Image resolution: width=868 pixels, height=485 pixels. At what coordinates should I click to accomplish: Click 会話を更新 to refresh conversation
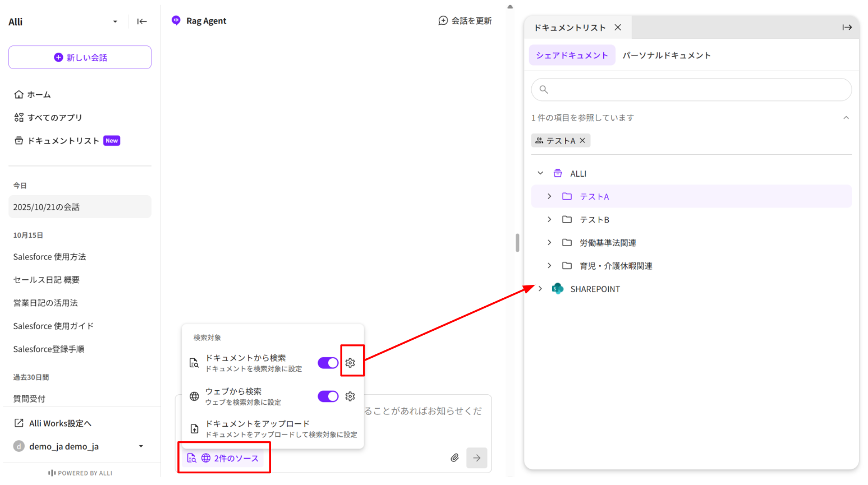point(465,21)
